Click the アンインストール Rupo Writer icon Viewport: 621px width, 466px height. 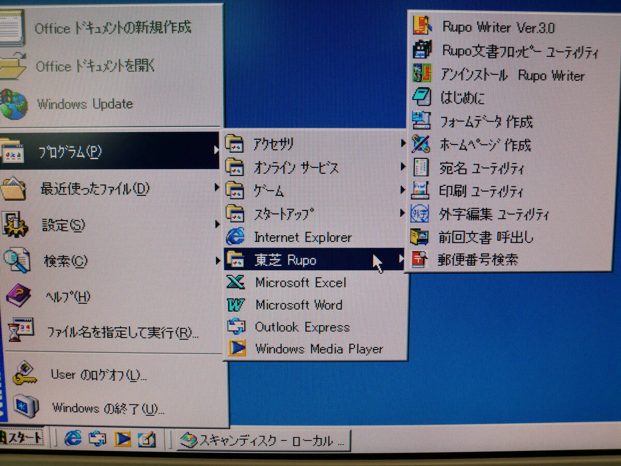(x=422, y=74)
